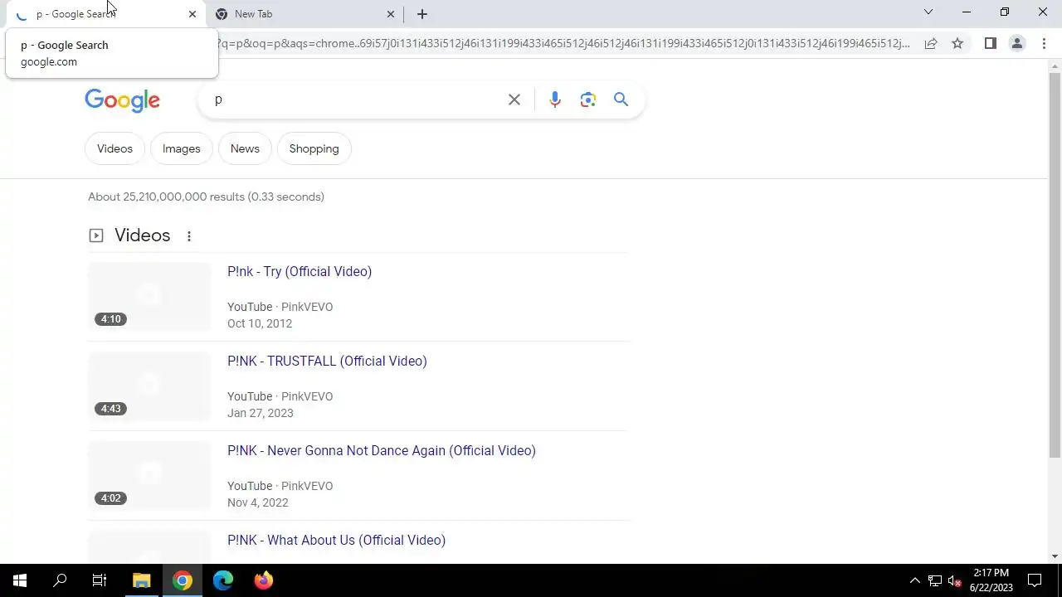Click the 'Nov 4, 2022' date text
The image size is (1062, 597).
(258, 502)
